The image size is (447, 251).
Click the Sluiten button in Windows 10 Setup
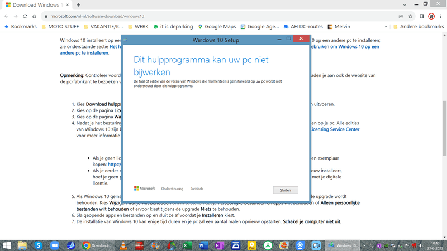[x=286, y=190]
